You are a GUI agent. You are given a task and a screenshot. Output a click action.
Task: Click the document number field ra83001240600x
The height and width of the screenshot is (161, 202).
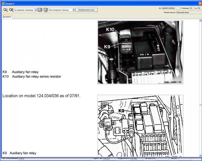171,8
